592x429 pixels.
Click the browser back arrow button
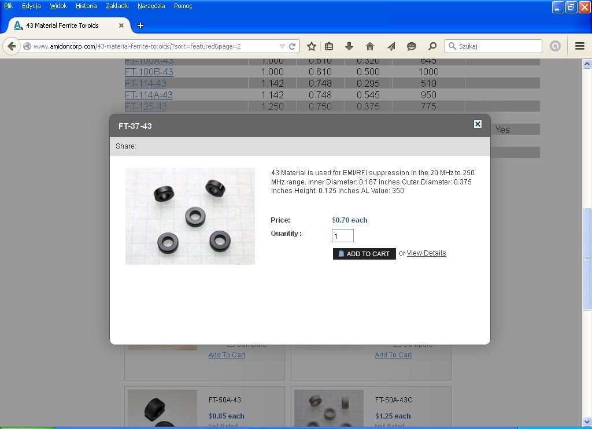point(12,46)
